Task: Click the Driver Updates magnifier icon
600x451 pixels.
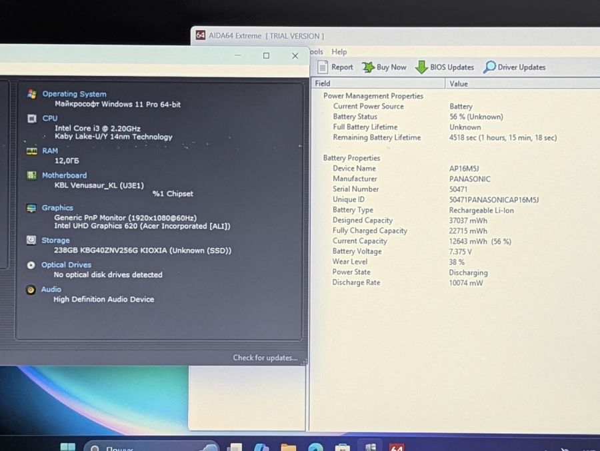Action: (489, 67)
